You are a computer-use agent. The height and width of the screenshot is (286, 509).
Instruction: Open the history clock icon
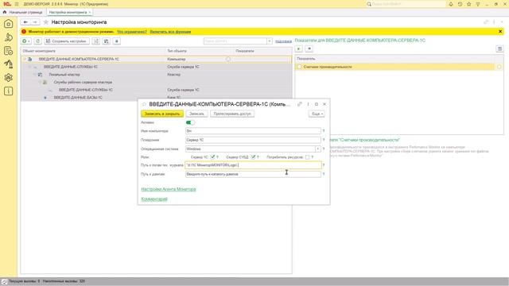pos(460,4)
